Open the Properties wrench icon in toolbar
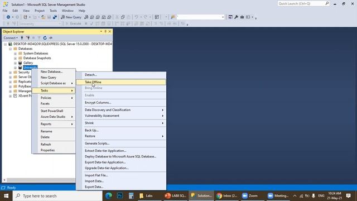The height and width of the screenshot is (201, 357). (x=237, y=17)
